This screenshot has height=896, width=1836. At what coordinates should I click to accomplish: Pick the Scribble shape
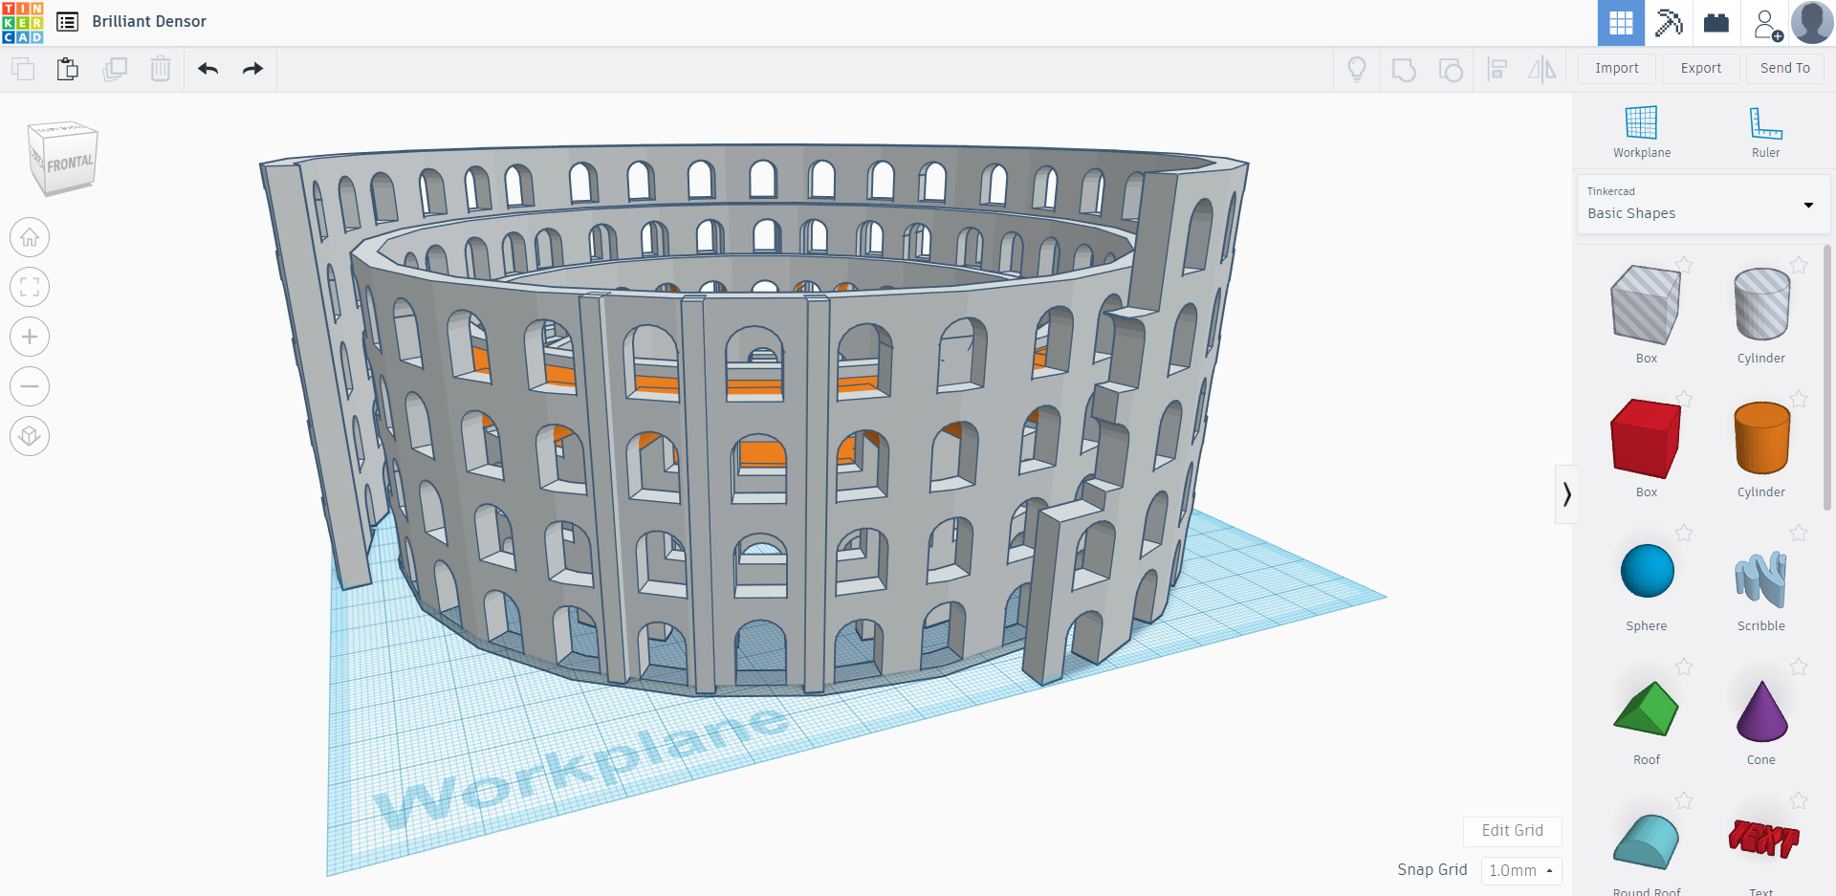[x=1760, y=579]
